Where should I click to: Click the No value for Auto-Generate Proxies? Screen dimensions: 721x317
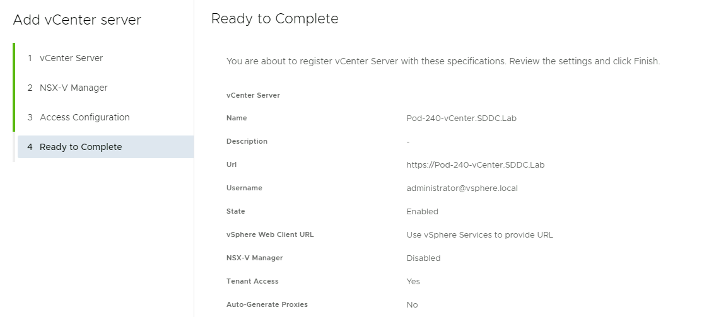coord(412,305)
